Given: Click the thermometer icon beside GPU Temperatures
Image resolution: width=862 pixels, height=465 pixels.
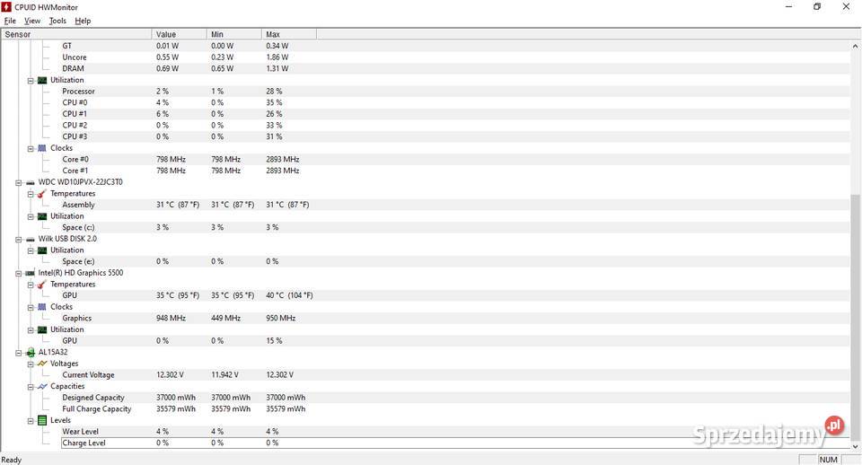Looking at the screenshot, I should [x=42, y=285].
